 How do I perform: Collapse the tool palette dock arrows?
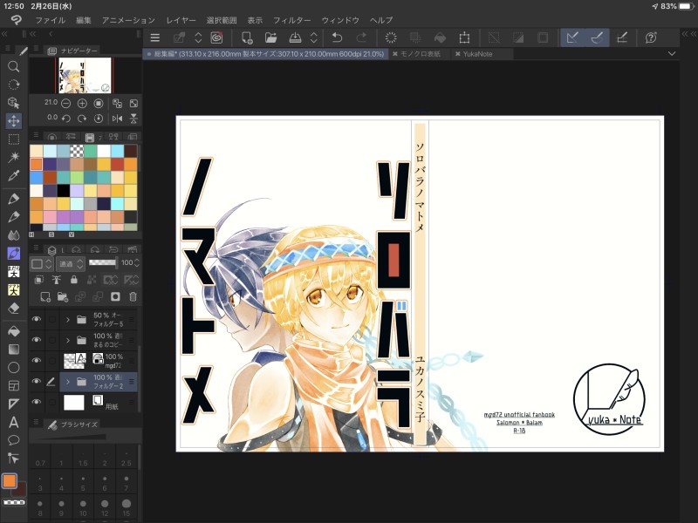tap(4, 34)
